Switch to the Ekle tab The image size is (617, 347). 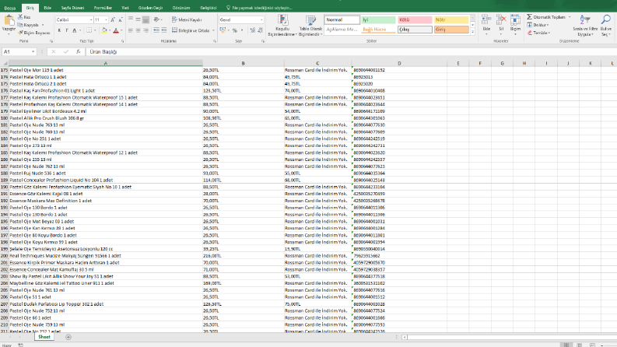(47, 8)
